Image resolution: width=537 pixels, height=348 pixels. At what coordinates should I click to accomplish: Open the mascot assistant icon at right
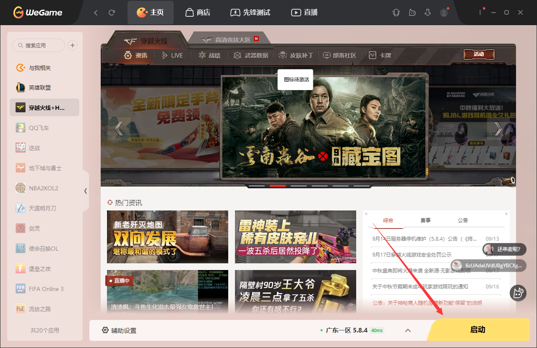click(518, 293)
